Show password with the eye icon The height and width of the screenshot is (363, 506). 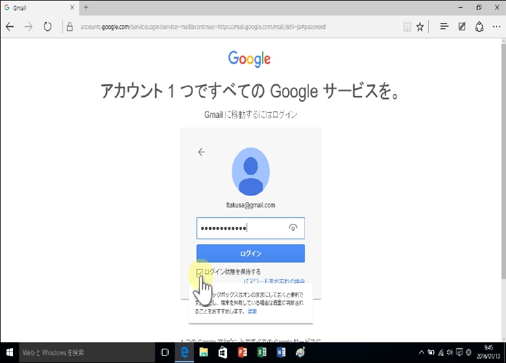[x=293, y=228]
